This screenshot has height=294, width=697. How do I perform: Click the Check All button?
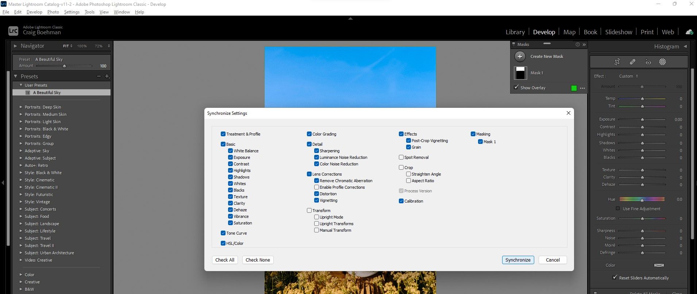(x=225, y=260)
